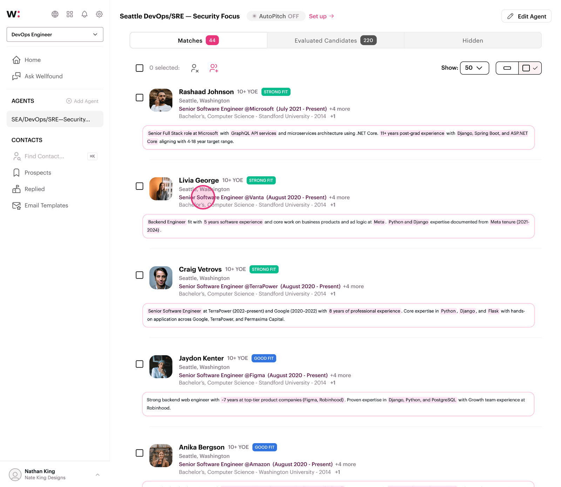Expand the Nathan King account menu chevron
561x487 pixels.
[98, 475]
